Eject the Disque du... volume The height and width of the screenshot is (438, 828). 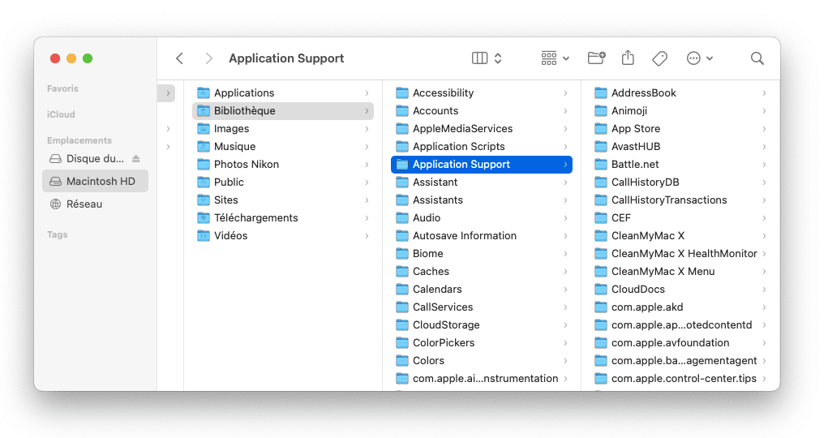pos(136,158)
